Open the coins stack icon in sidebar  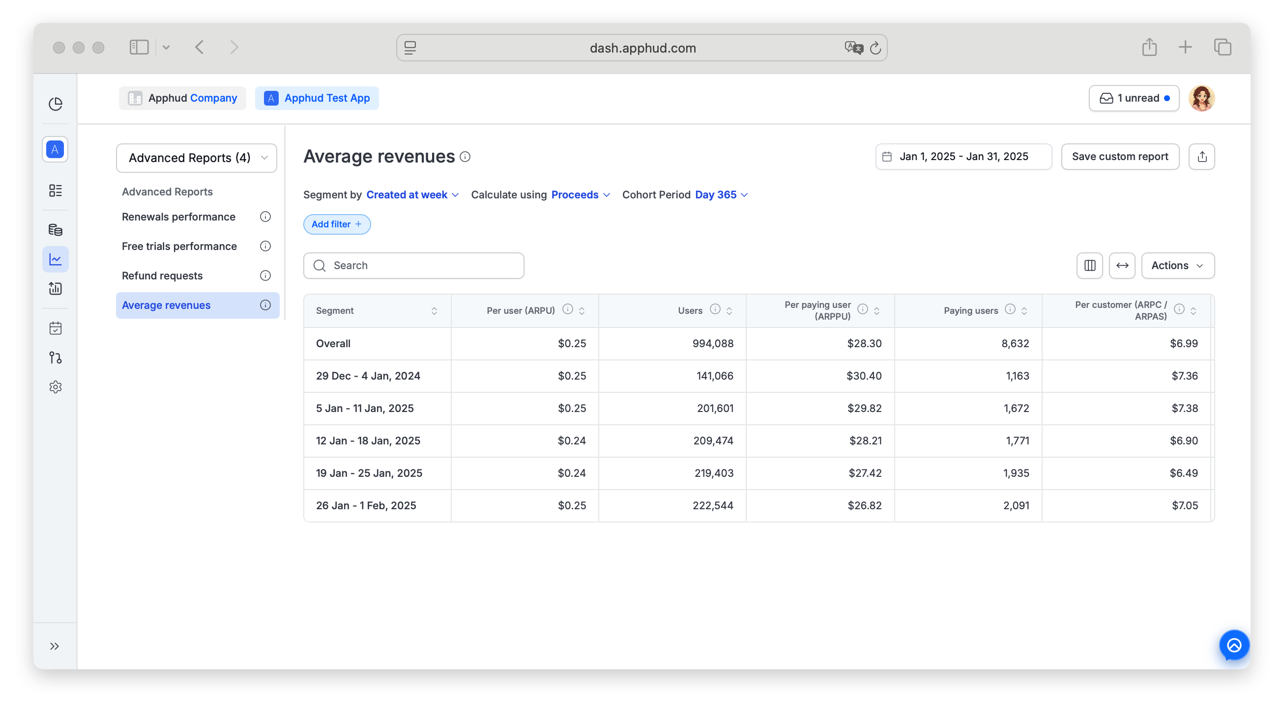pos(56,229)
